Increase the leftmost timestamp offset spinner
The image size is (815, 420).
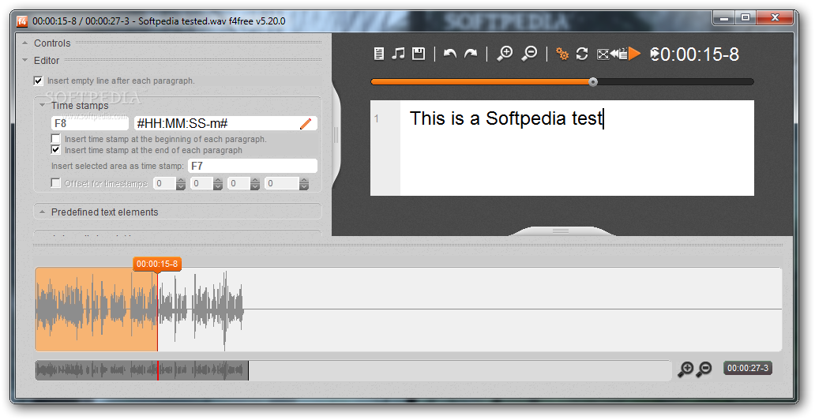181,180
